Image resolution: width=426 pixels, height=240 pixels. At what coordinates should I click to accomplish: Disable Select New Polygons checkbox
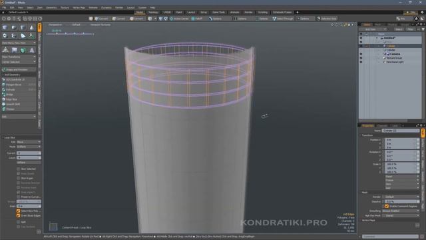(18, 211)
